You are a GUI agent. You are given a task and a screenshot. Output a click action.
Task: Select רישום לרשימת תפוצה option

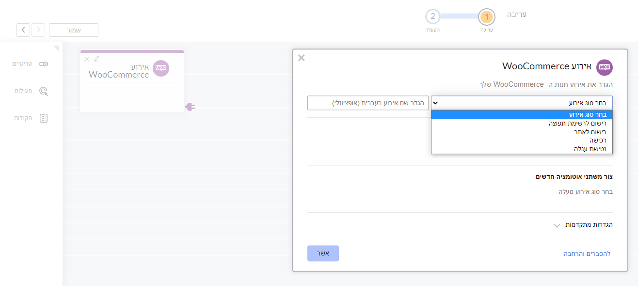[522, 123]
